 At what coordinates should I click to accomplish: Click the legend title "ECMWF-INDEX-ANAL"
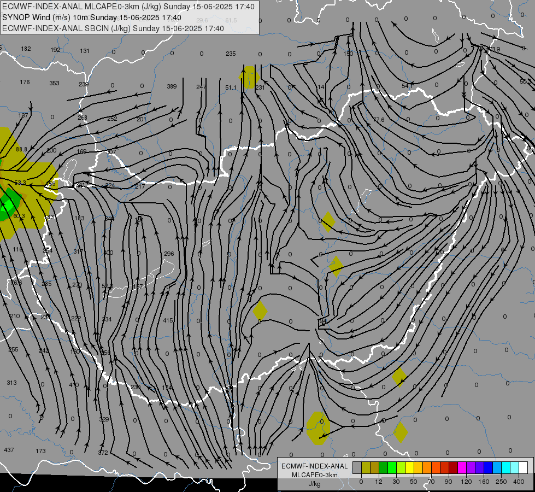click(x=315, y=466)
